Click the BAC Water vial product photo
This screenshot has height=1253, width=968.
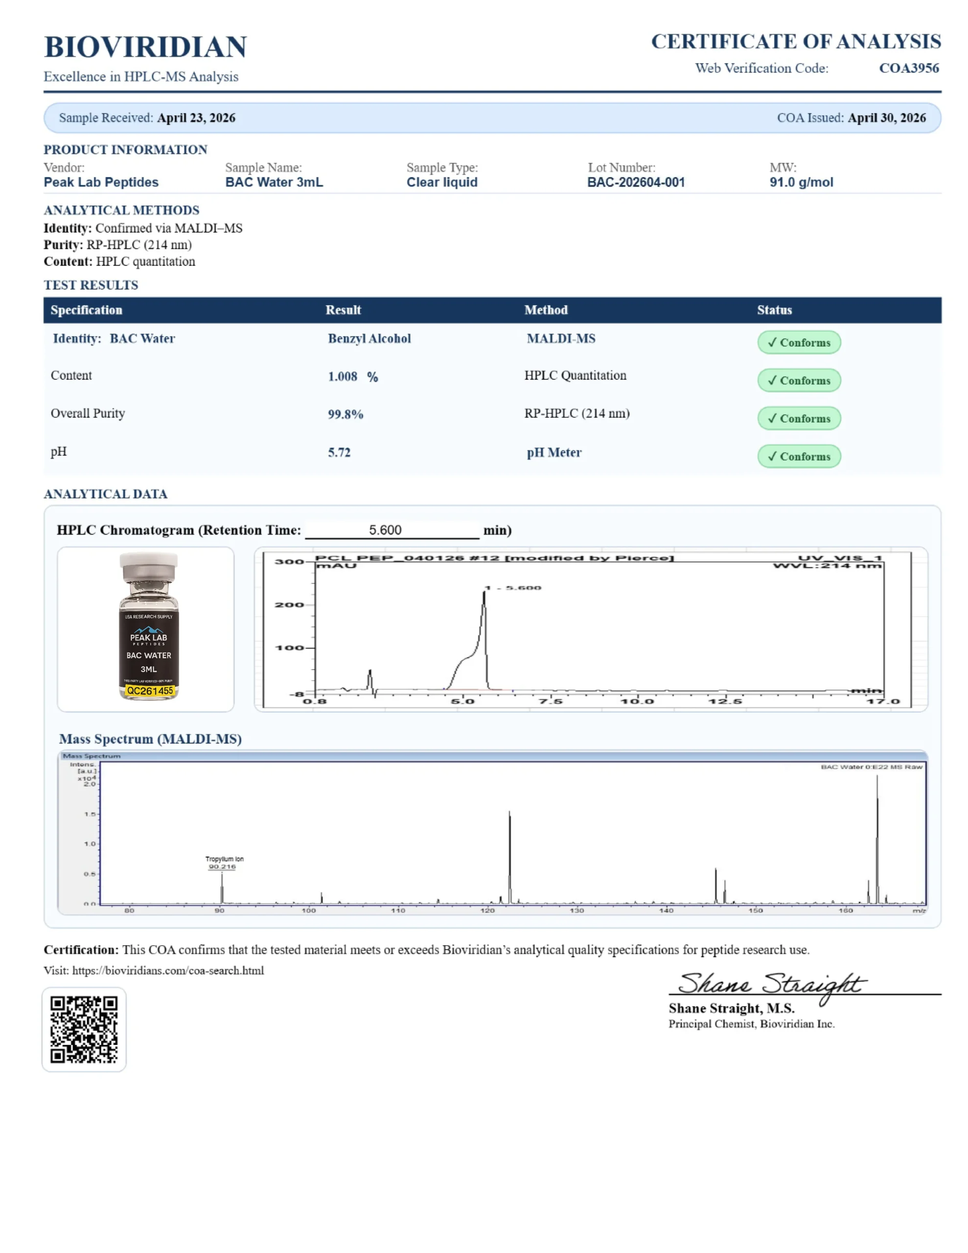click(x=149, y=626)
